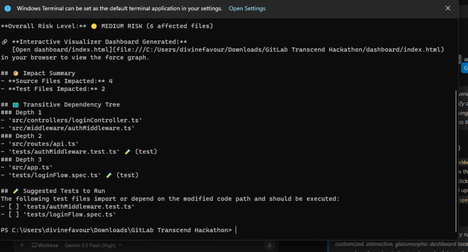
Task: Click the terminal's vertical scrollbar
Action: point(456,161)
